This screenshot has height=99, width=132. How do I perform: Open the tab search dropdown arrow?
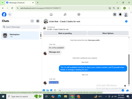point(3,3)
